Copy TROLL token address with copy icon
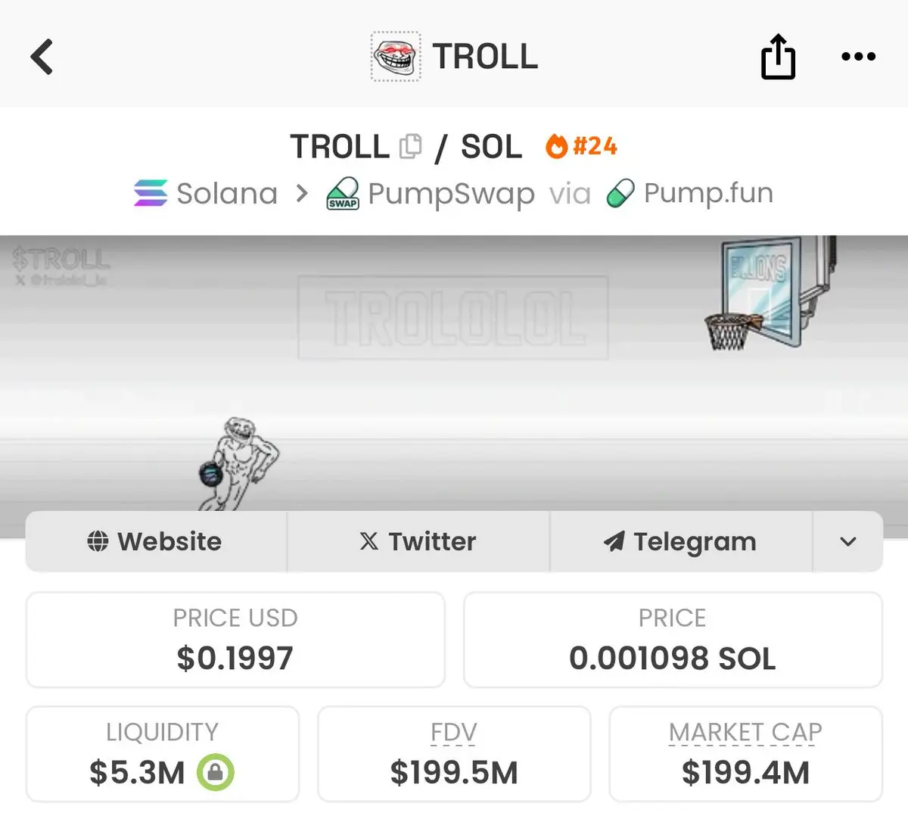908x816 pixels. pyautogui.click(x=410, y=146)
